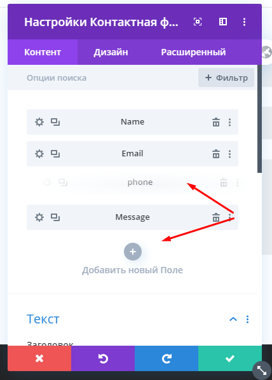Switch to the Расширенный tab

tap(193, 52)
